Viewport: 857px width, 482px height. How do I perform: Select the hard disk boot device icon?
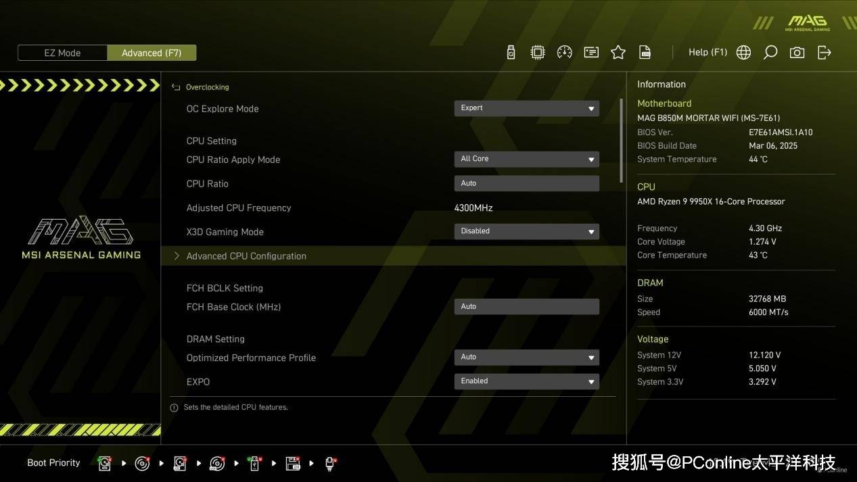pos(105,463)
